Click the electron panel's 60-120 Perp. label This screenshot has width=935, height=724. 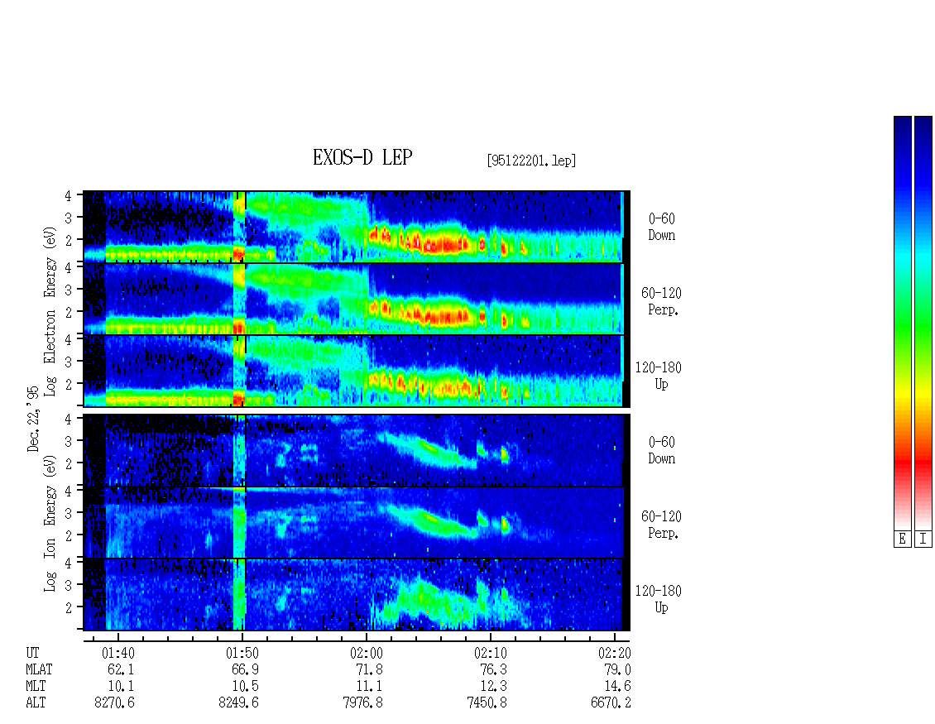pyautogui.click(x=660, y=301)
